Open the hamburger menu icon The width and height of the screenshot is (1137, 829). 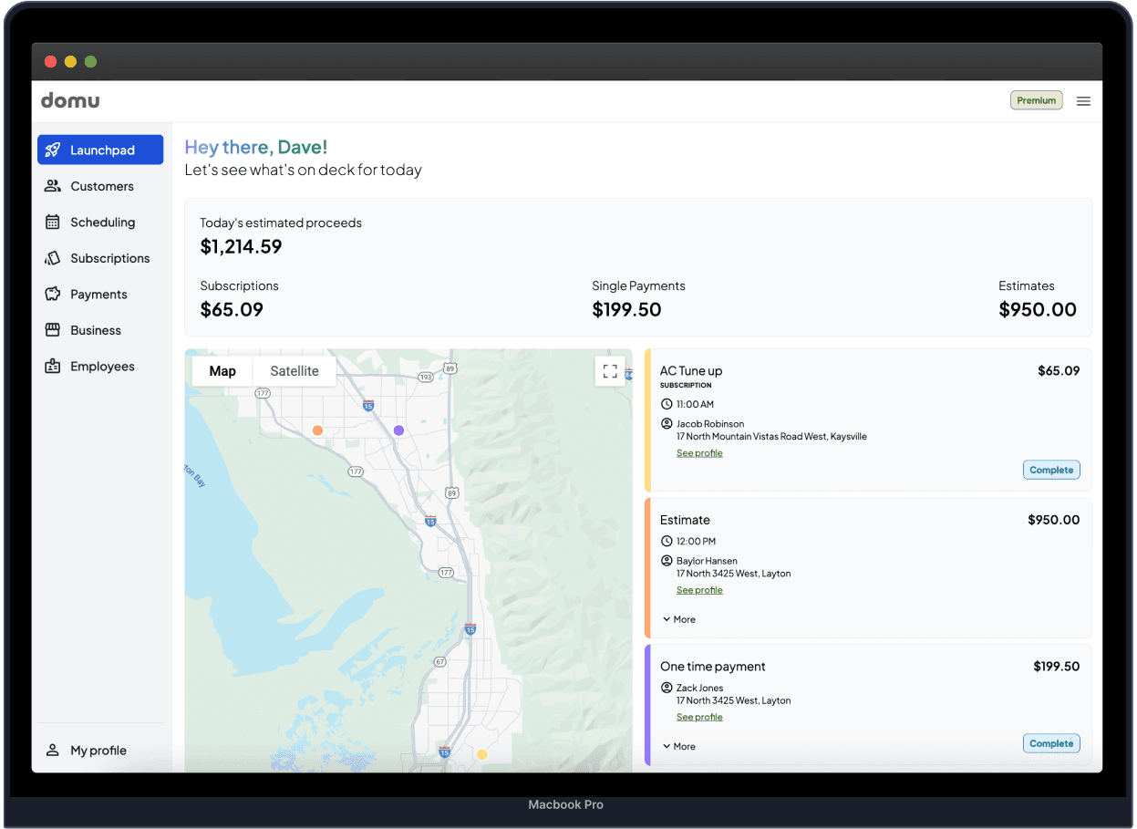(1083, 101)
